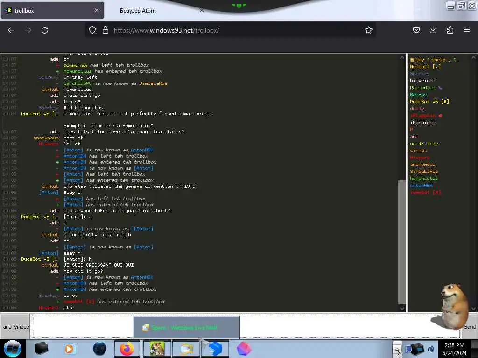Click the Firefox taskbar icon

[x=127, y=349]
